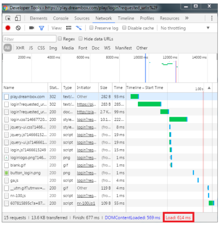Click the blue marker in overview timeline
The height and width of the screenshot is (225, 220).
coord(145,68)
